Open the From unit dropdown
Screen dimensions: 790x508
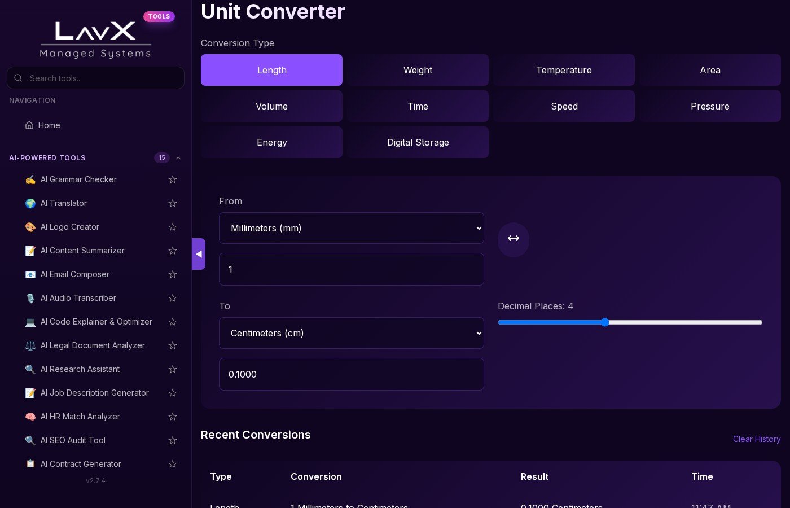point(351,228)
